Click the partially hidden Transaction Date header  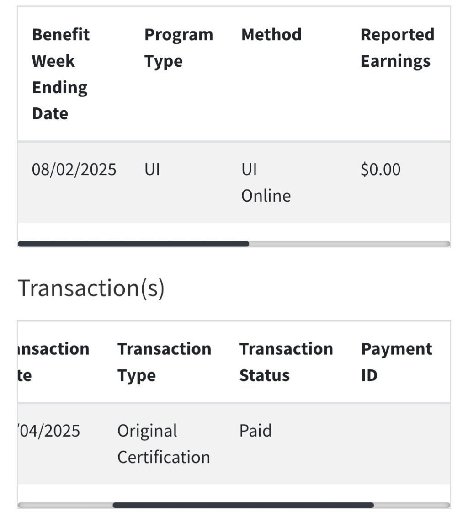(53, 362)
